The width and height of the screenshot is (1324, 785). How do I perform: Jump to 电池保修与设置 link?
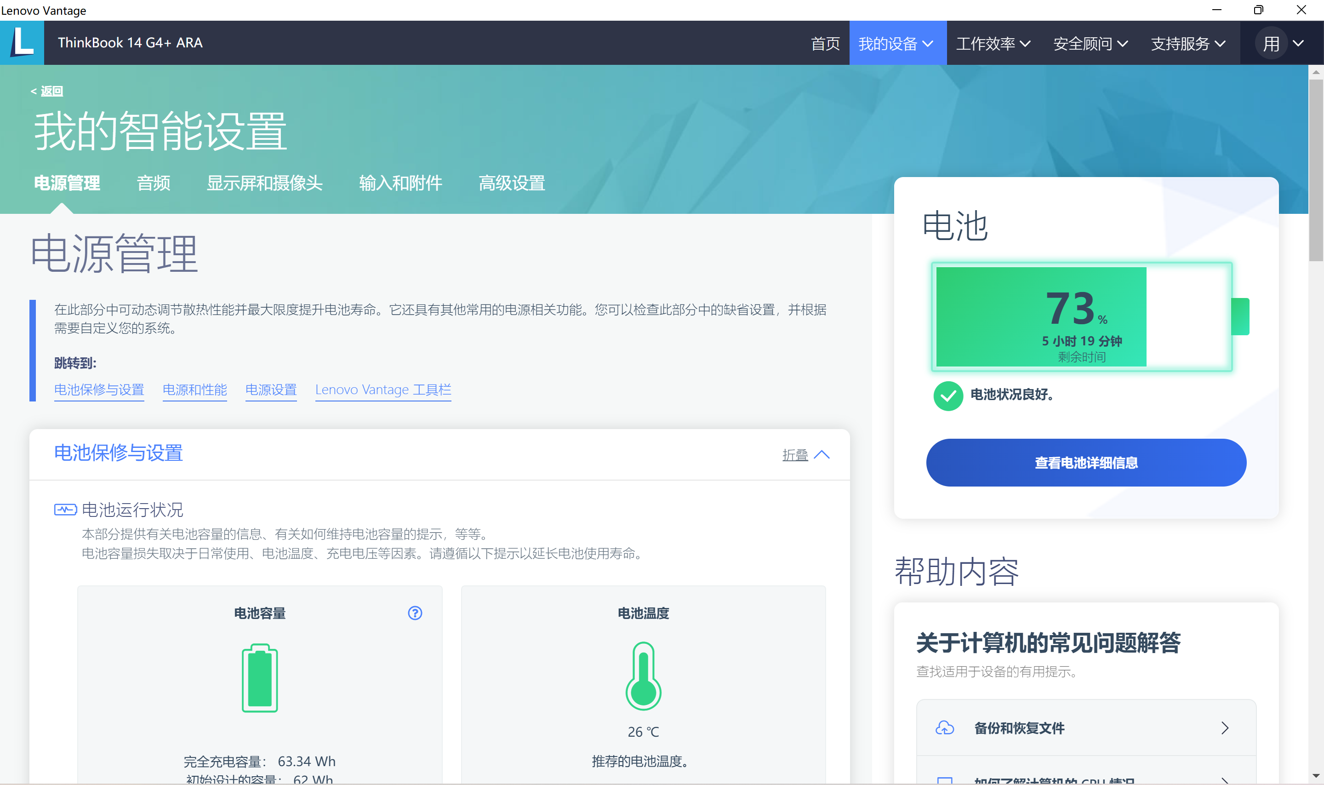point(99,390)
